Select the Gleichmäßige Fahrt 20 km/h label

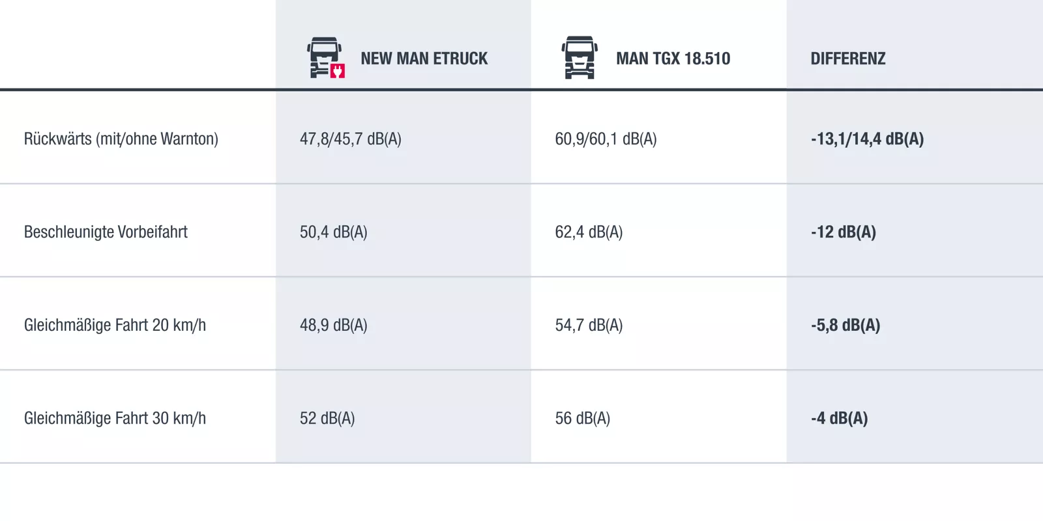coord(115,325)
